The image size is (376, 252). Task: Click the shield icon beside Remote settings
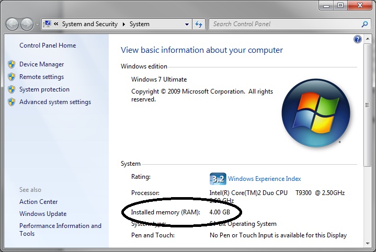click(12, 77)
